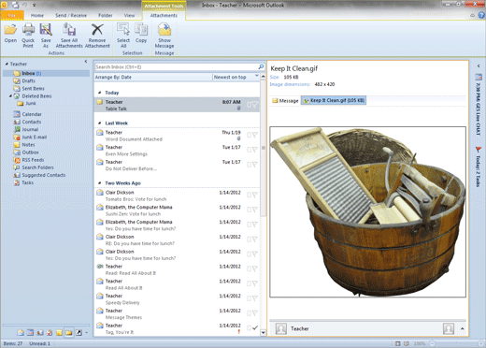The image size is (486, 348).
Task: Toggle the completed flag on Tag, You're It
Action: coord(255,327)
